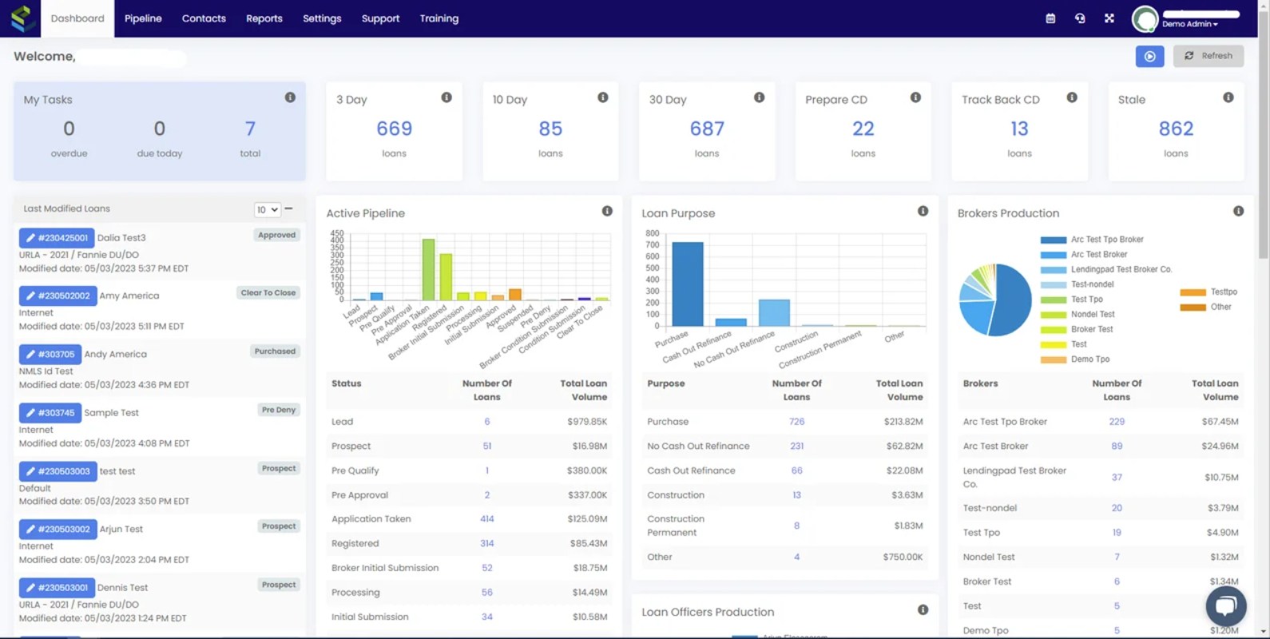Toggle Lendingpad Test Broker Co. legend item
The image size is (1270, 639).
[1106, 270]
